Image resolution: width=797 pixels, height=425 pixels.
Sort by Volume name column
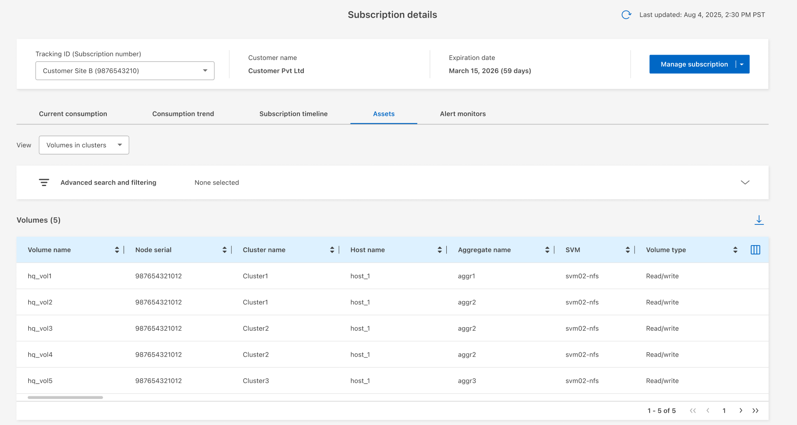point(117,250)
